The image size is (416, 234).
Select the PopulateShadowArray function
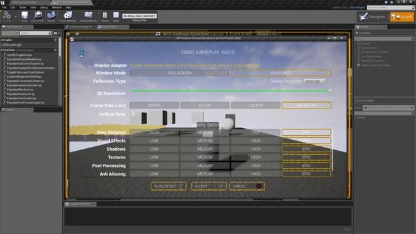20,94
